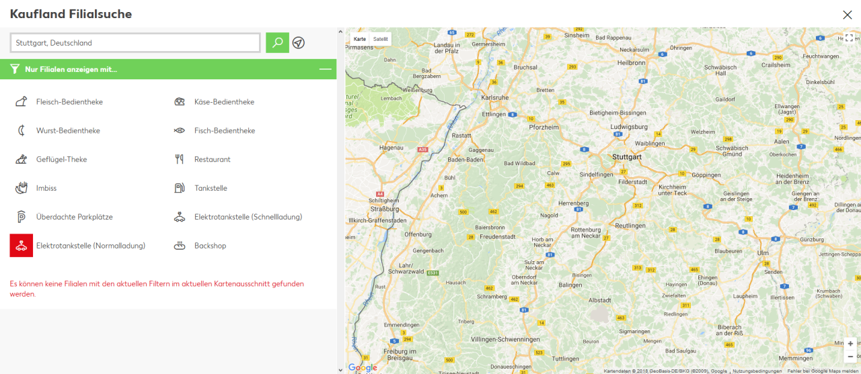861x374 pixels.
Task: Open the Google logo link on map
Action: click(363, 367)
